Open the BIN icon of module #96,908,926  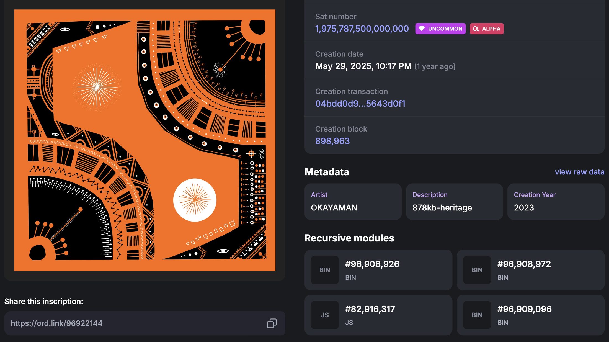(325, 270)
